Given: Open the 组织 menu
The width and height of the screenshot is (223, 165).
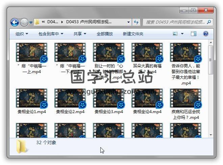Looking at the screenshot, I should [22, 34].
